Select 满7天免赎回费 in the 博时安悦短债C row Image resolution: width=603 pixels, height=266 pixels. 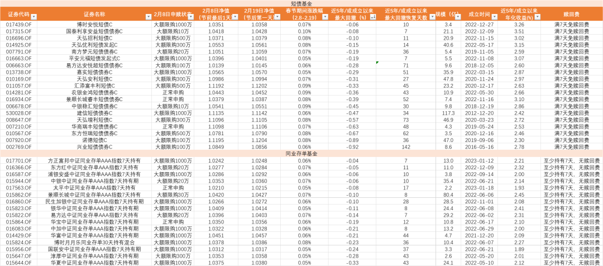click(572, 24)
